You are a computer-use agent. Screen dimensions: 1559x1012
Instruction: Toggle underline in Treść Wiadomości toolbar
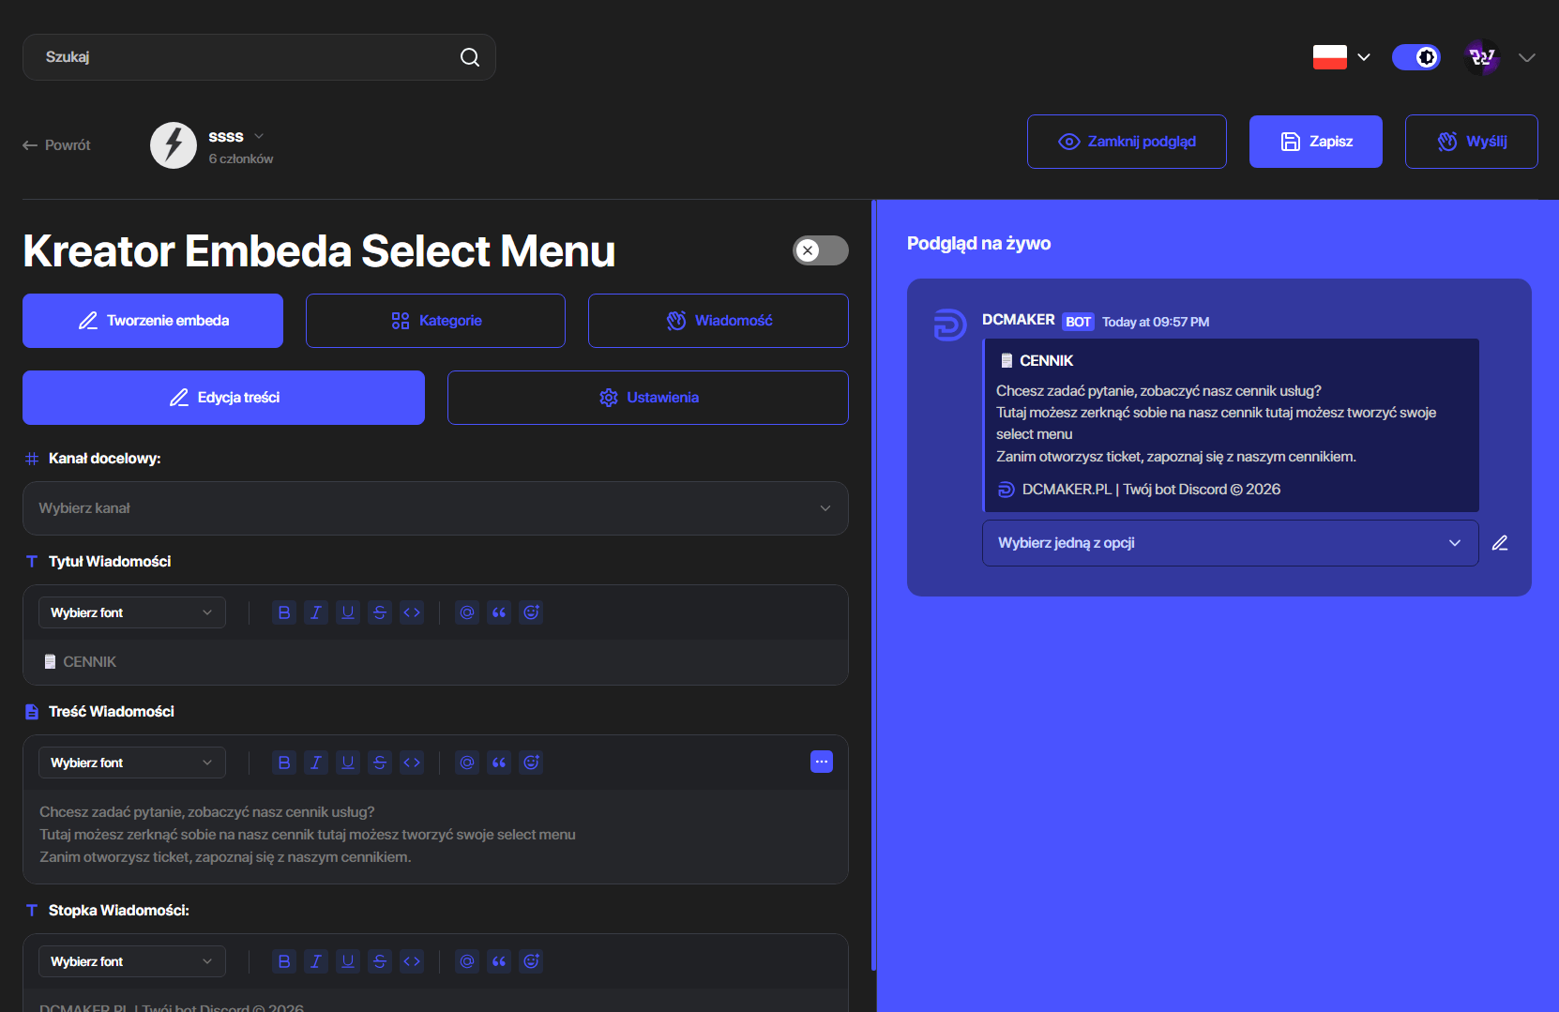click(348, 763)
